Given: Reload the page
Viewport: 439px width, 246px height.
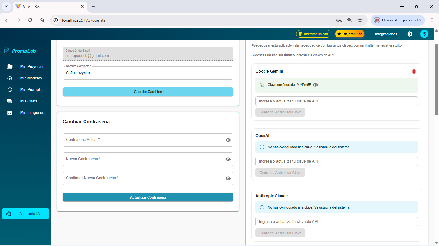Looking at the screenshot, I should point(30,20).
